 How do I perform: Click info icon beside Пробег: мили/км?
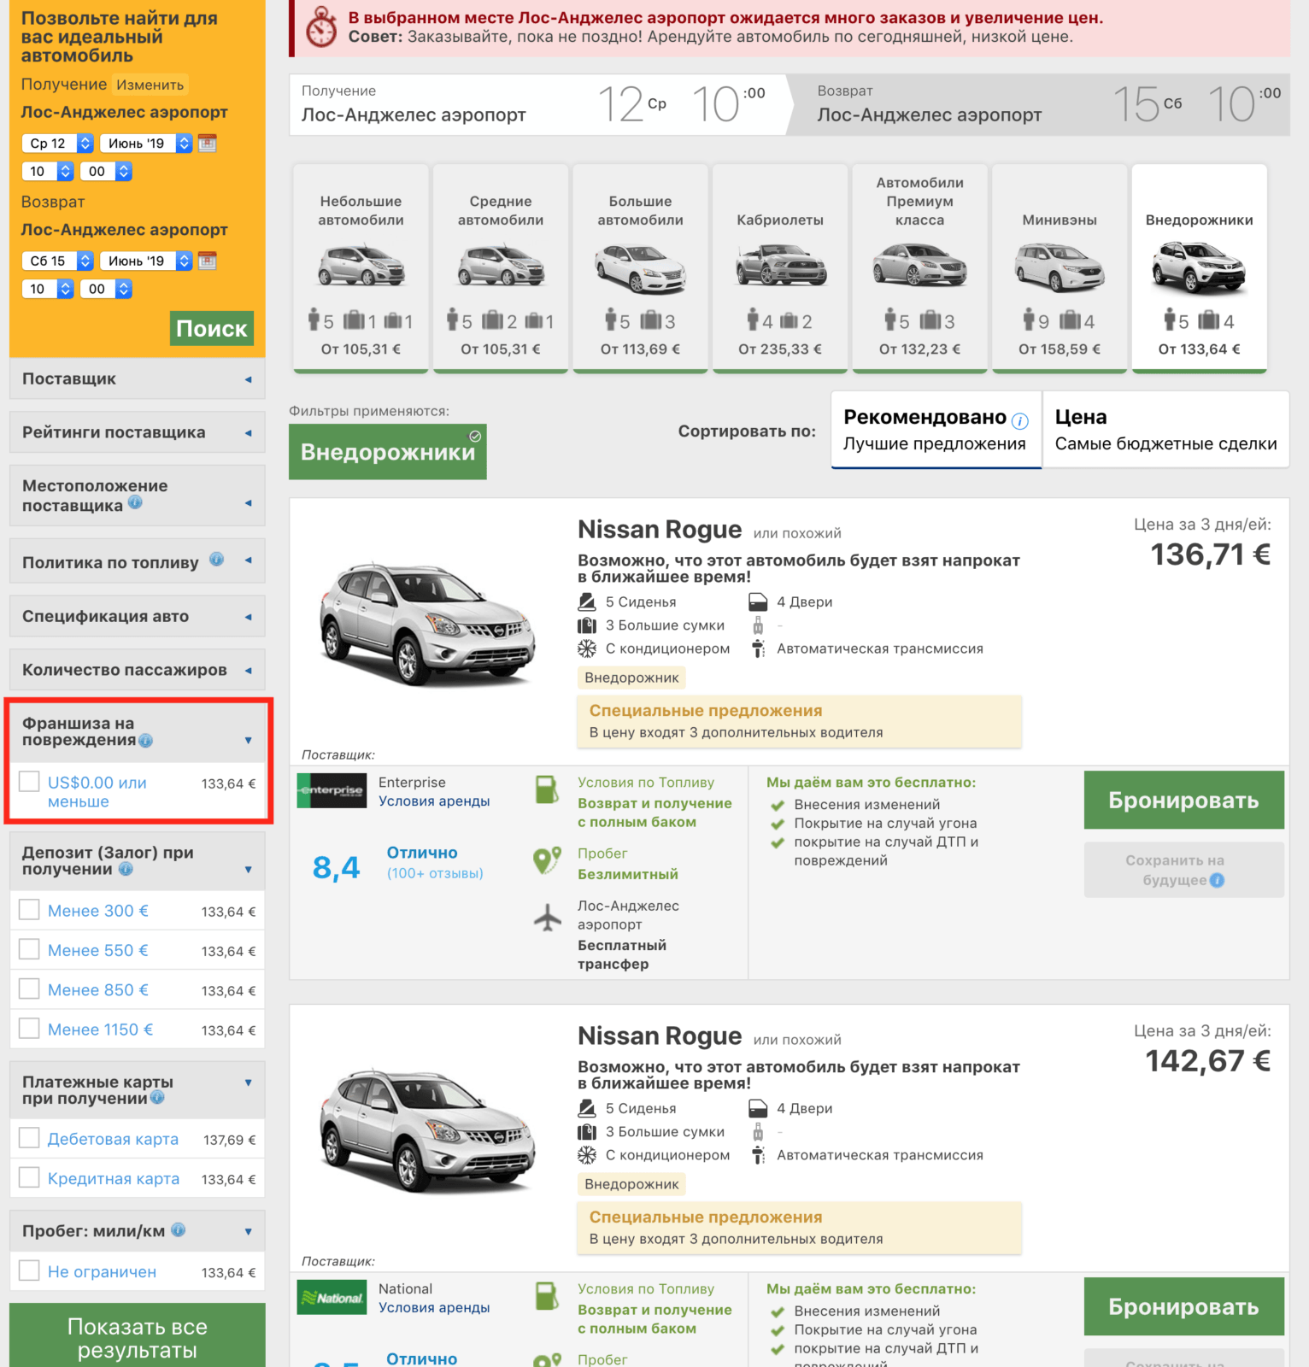pyautogui.click(x=178, y=1229)
